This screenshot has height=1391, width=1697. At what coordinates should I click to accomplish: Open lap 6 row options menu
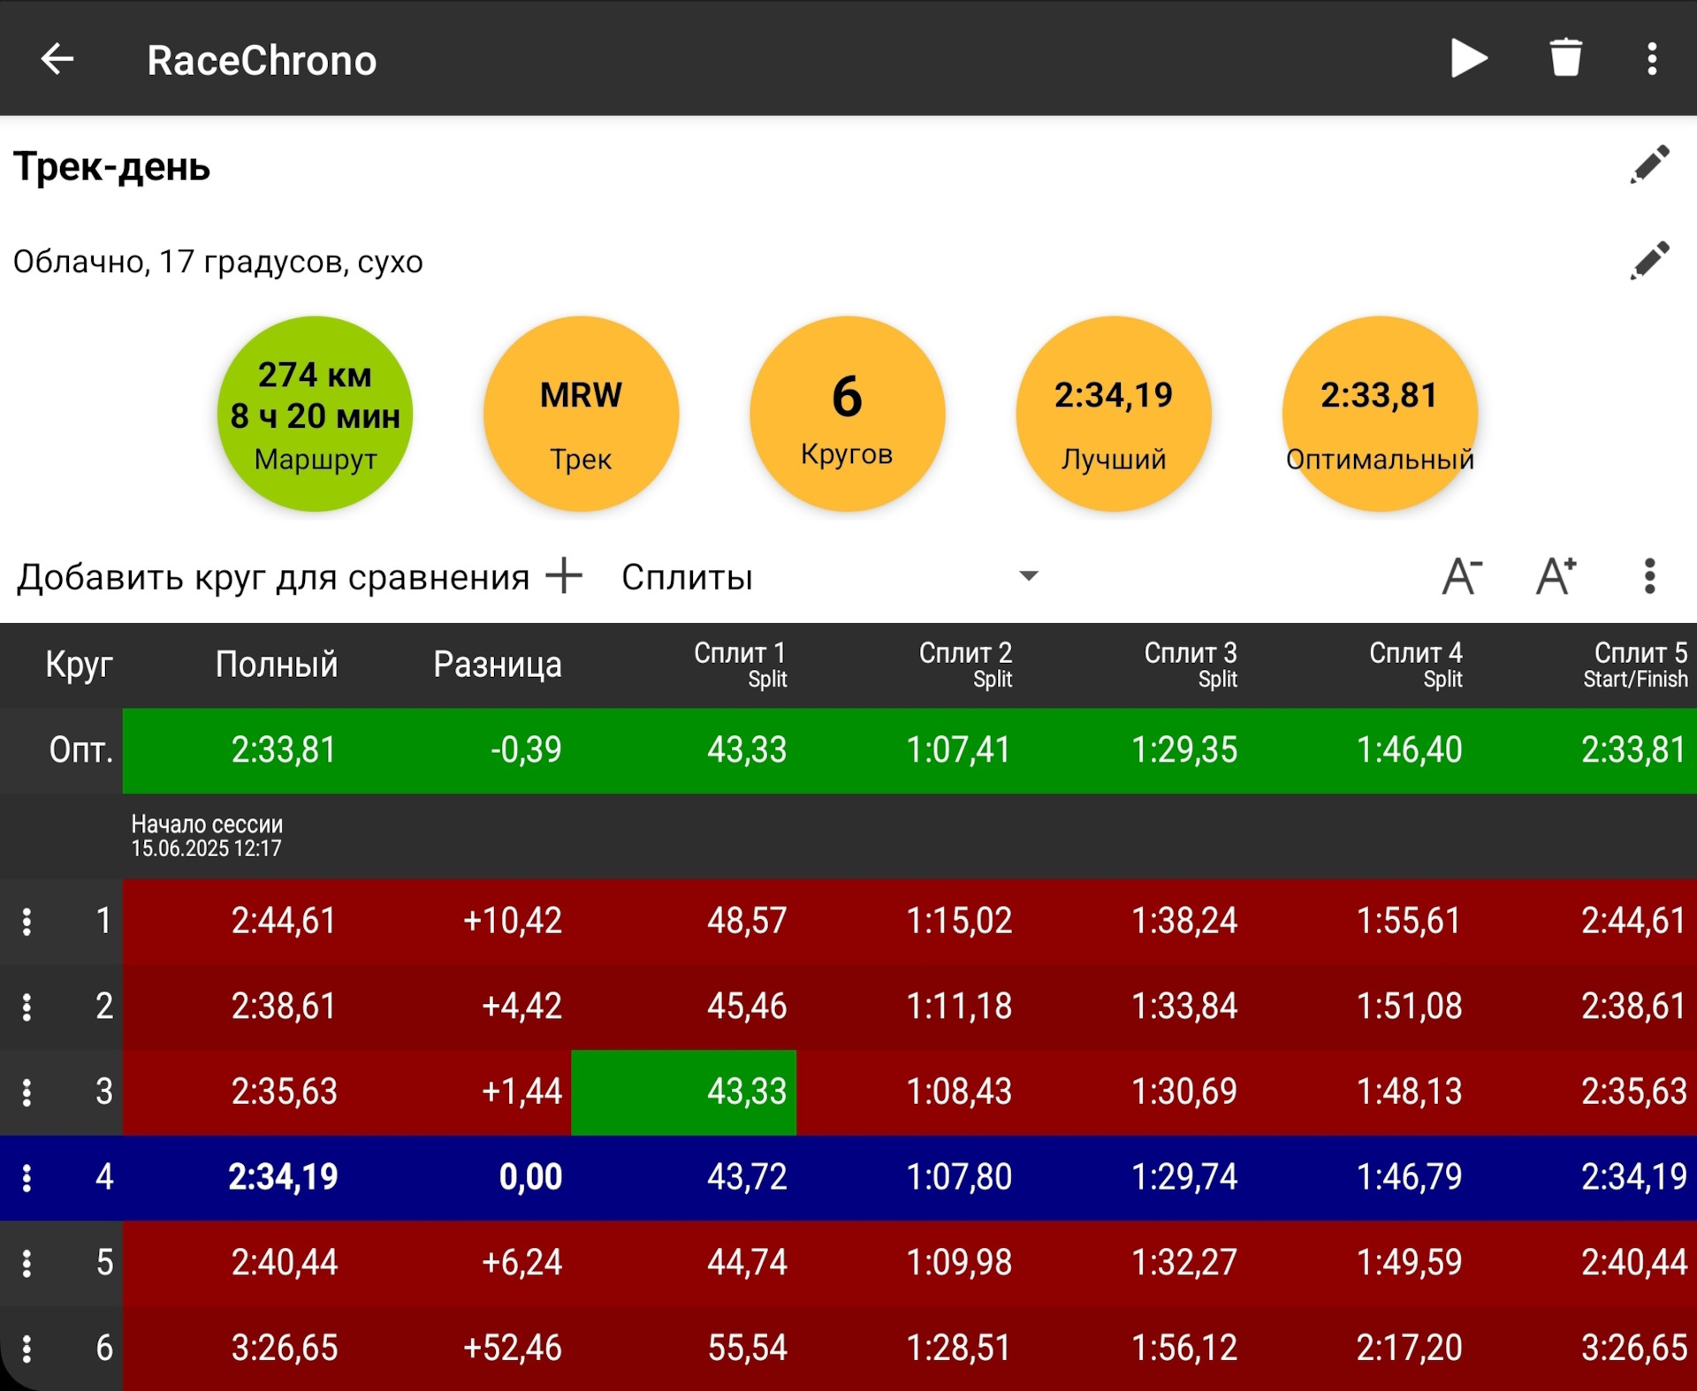tap(27, 1348)
